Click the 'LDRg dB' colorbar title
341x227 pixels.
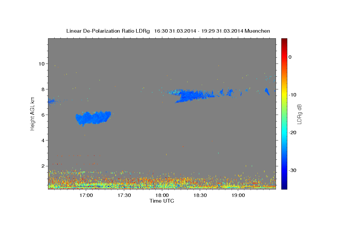[x=299, y=114]
